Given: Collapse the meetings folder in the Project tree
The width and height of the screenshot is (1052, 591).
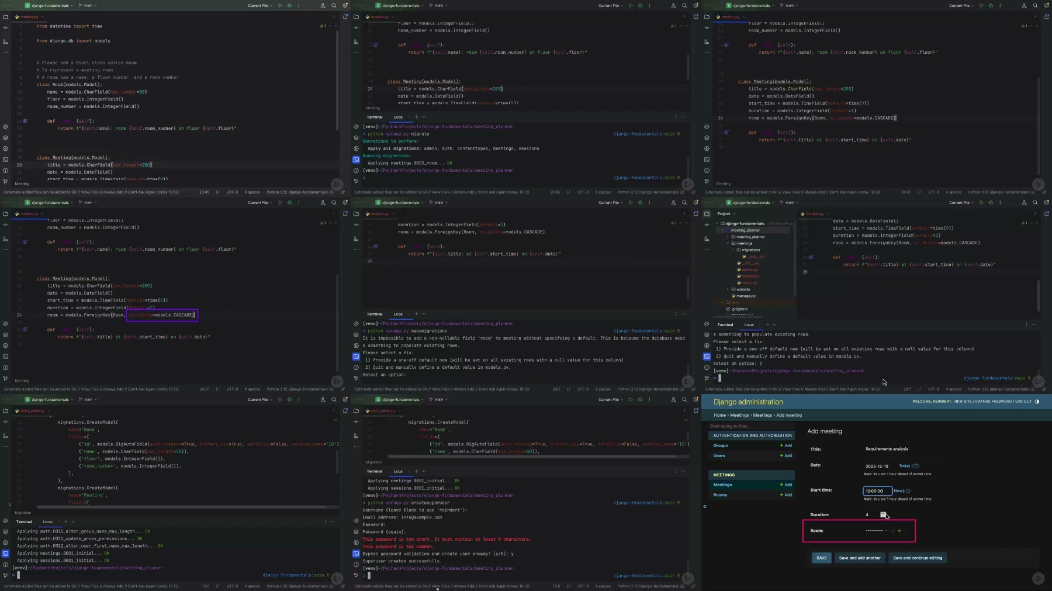Looking at the screenshot, I should [x=728, y=243].
